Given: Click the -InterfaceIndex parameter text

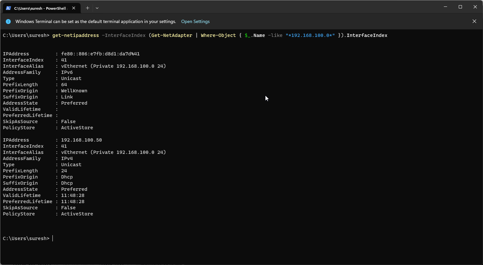Looking at the screenshot, I should [124, 35].
